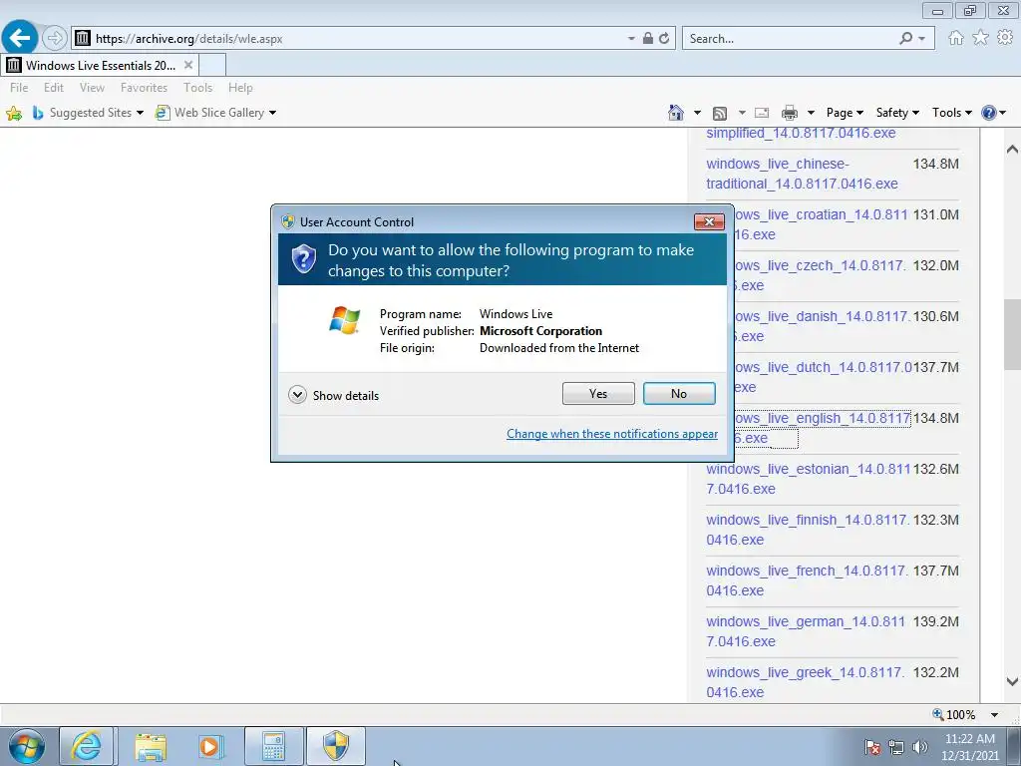Viewport: 1021px width, 766px height.
Task: Click the Refresh icon in address bar
Action: (x=663, y=39)
